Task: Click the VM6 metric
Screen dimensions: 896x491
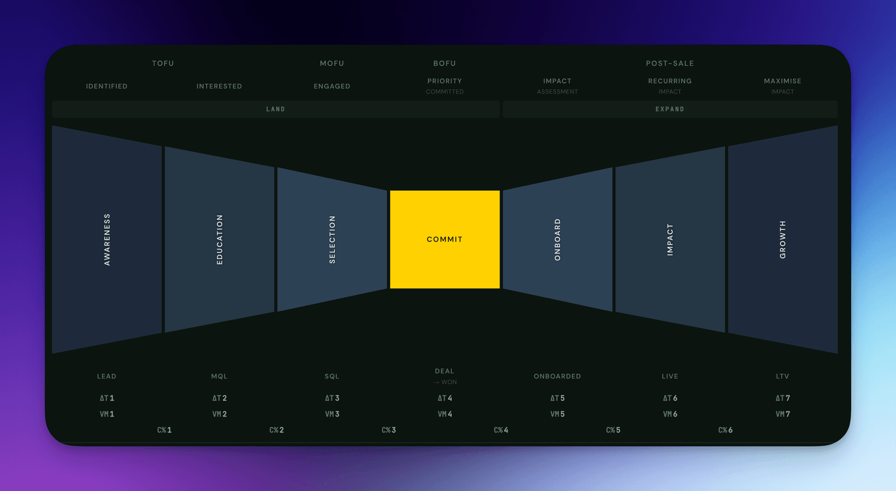Action: 670,414
